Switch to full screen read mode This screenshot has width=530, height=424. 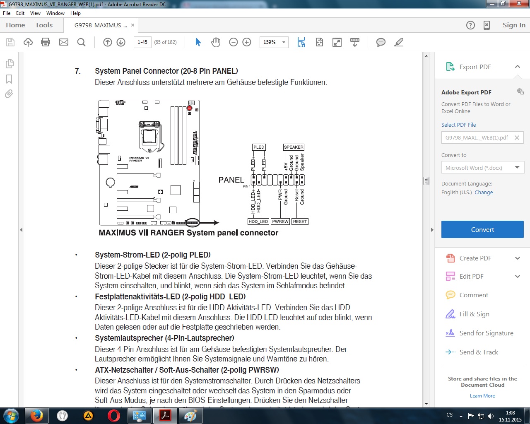tap(337, 42)
